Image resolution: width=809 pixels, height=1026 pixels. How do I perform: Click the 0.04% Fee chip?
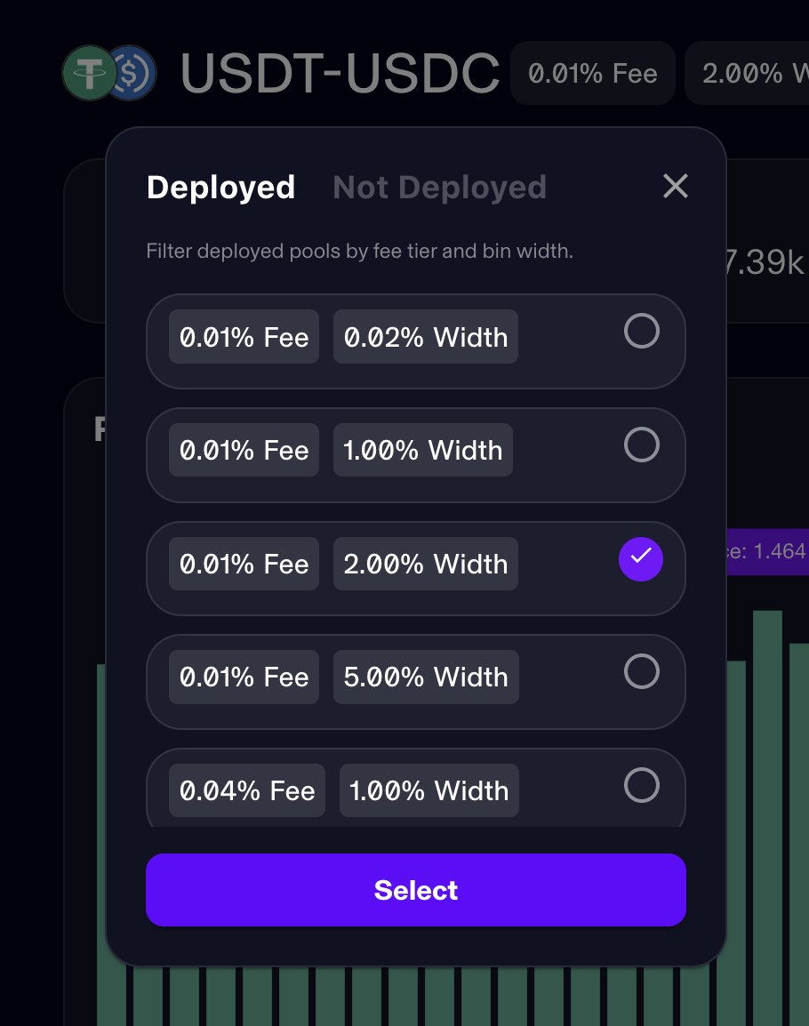(x=247, y=790)
